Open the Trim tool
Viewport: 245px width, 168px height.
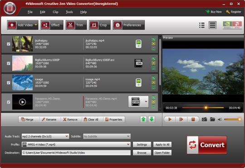pyautogui.click(x=76, y=25)
